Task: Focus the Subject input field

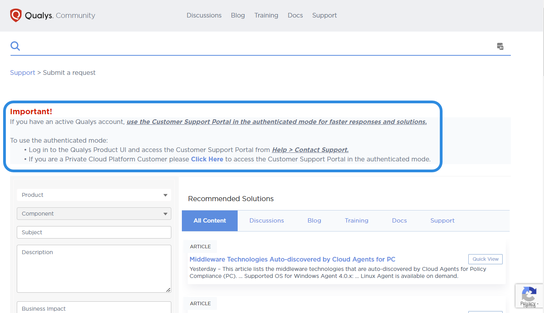Action: point(94,232)
